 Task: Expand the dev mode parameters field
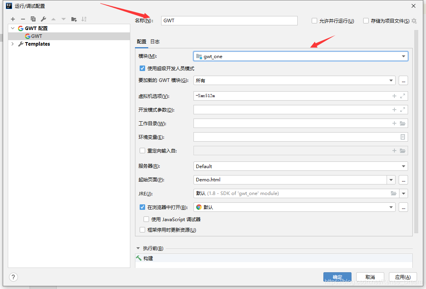click(403, 110)
